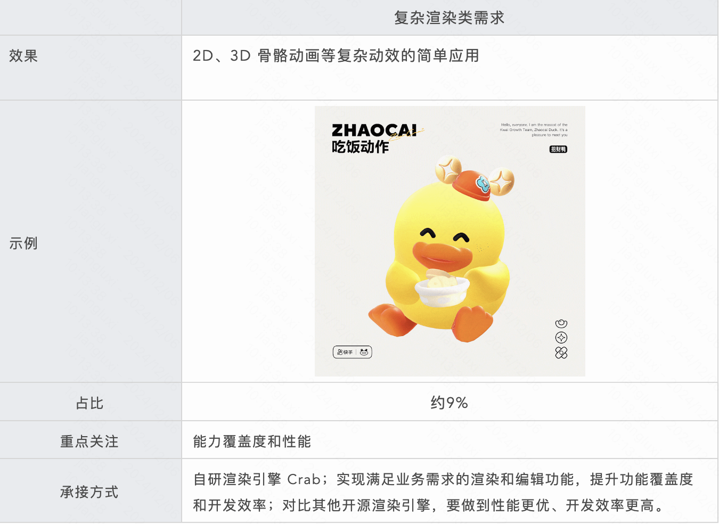Open the yellow duck example image
Screen dimensions: 719x524
tap(450, 241)
